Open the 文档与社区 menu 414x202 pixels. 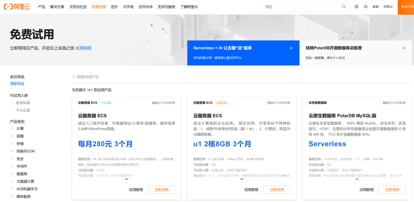click(x=78, y=7)
